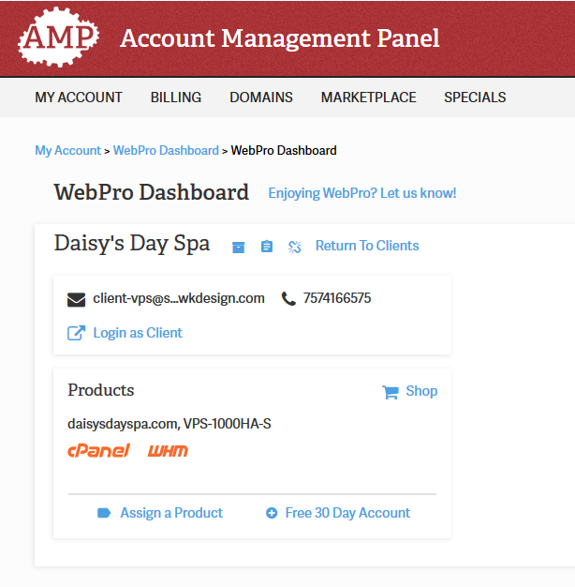The width and height of the screenshot is (575, 587).
Task: Follow the 'Enjoying WebPro? Let us know!' link
Action: pos(362,193)
